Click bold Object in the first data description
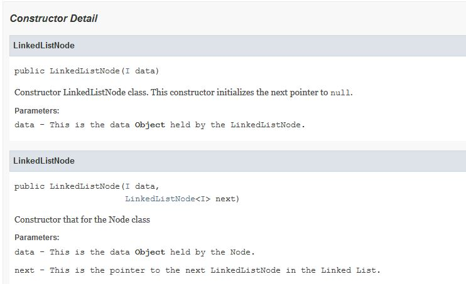466x284 pixels. [x=149, y=125]
